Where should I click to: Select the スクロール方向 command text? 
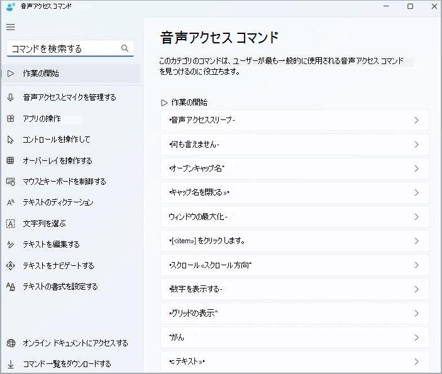(210, 265)
